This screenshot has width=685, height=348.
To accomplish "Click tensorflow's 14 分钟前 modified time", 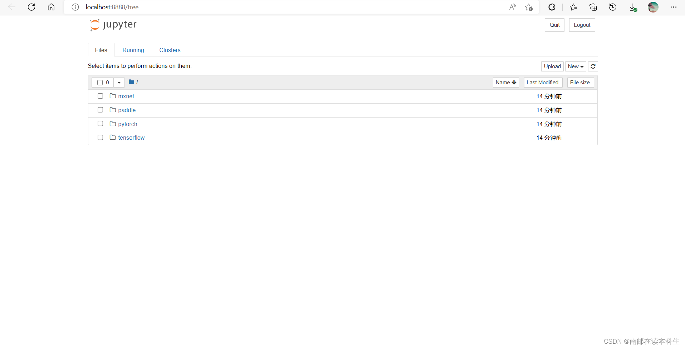I will tap(549, 138).
